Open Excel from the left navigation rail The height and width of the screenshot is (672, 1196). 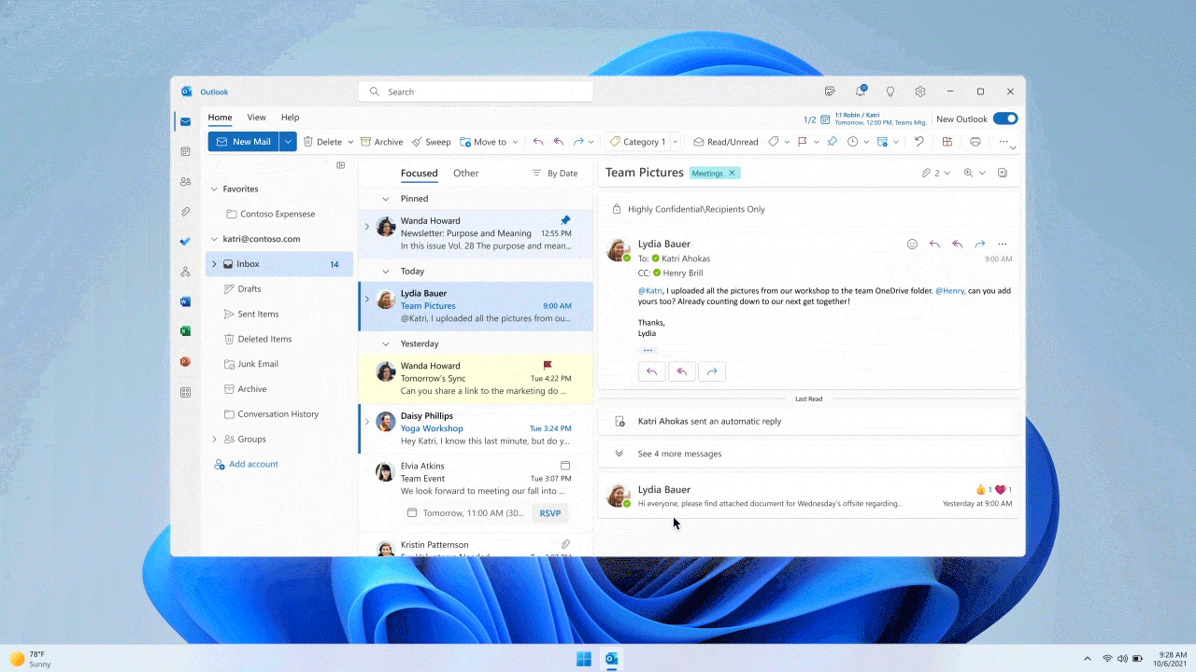click(185, 330)
